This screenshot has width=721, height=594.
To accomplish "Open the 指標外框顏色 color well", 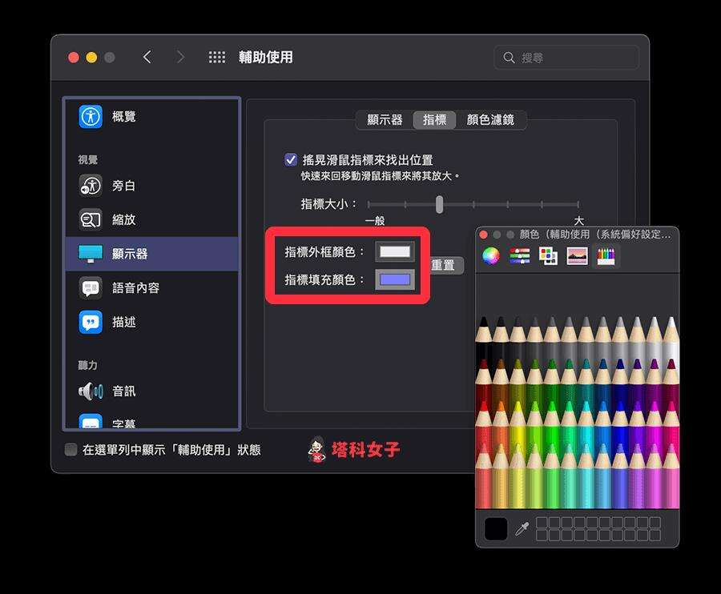I will click(395, 251).
